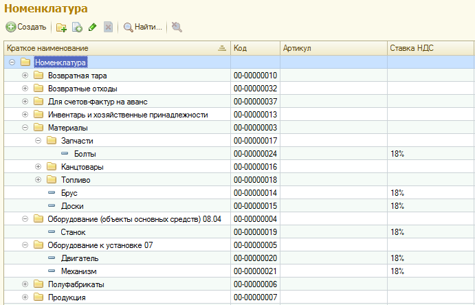Click the copy item icon
Image resolution: width=475 pixels, height=305 pixels.
click(77, 27)
